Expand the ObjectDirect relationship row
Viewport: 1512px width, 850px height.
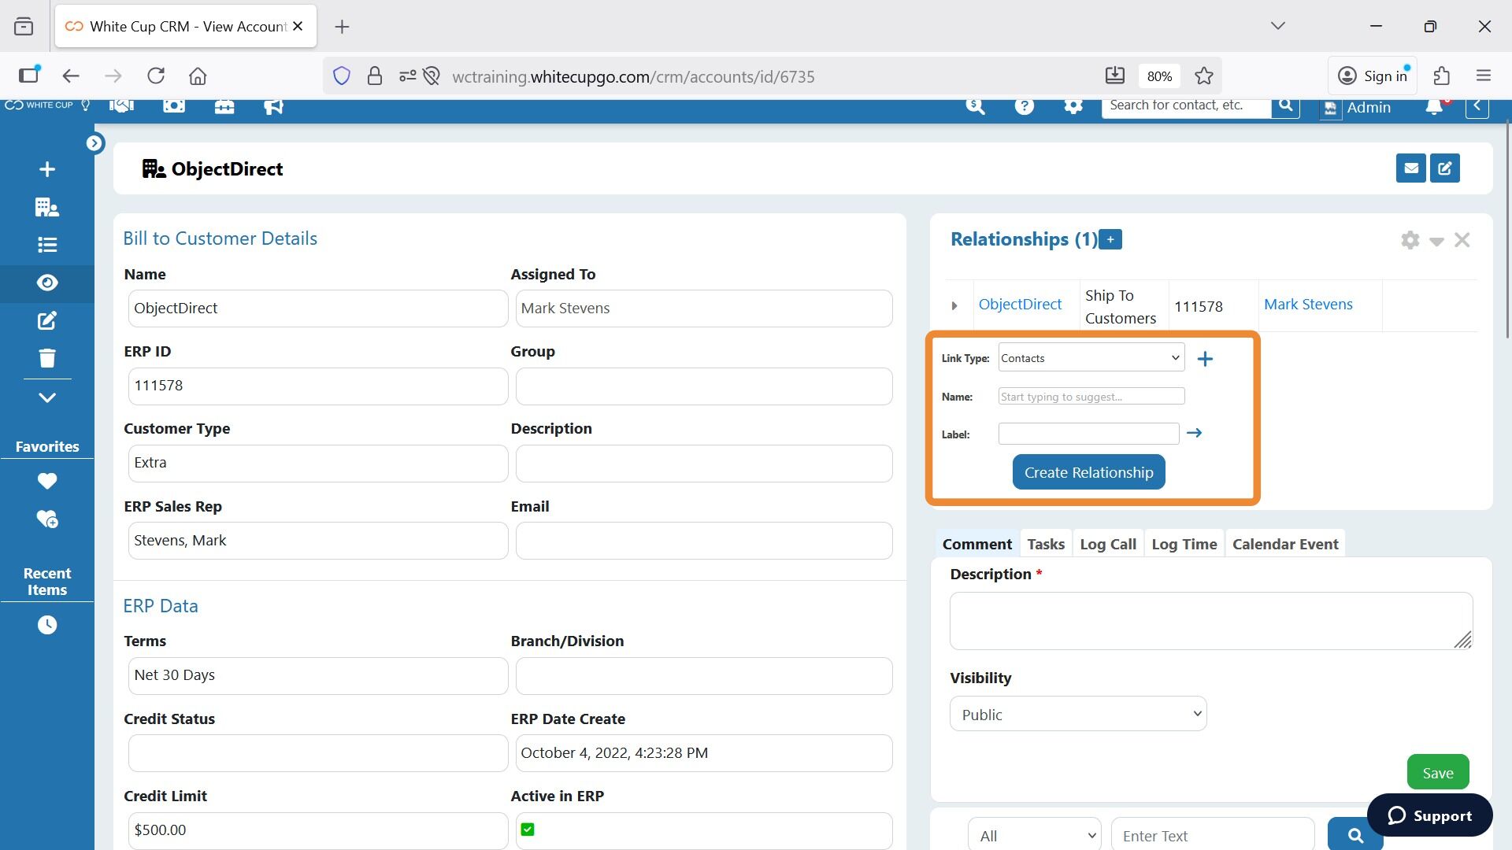[x=954, y=305]
